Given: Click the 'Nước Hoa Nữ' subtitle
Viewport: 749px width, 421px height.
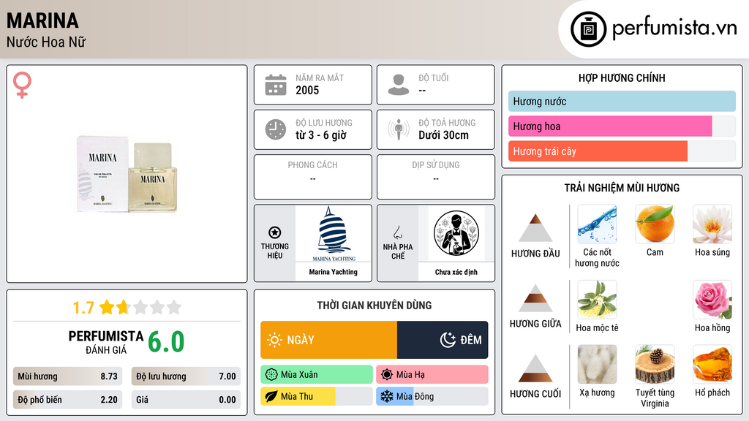Looking at the screenshot, I should [46, 42].
